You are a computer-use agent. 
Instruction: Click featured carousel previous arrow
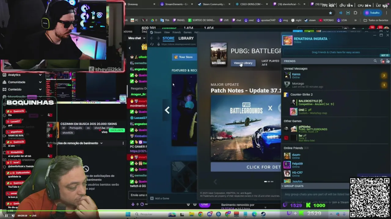coord(167,110)
